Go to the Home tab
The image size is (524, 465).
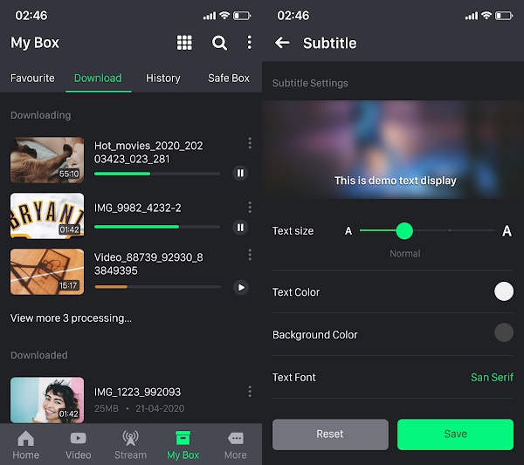tap(25, 445)
